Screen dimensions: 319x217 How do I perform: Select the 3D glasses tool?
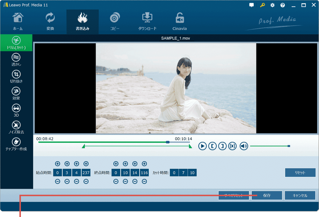(x=16, y=110)
